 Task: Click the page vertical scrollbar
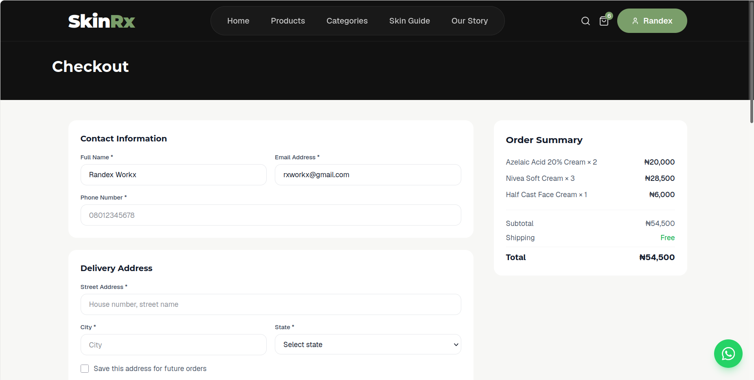click(x=752, y=62)
